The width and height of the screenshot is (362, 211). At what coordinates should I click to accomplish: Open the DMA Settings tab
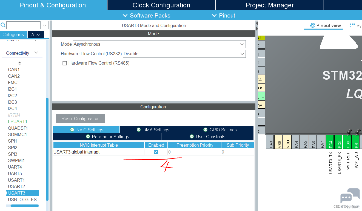click(x=153, y=130)
